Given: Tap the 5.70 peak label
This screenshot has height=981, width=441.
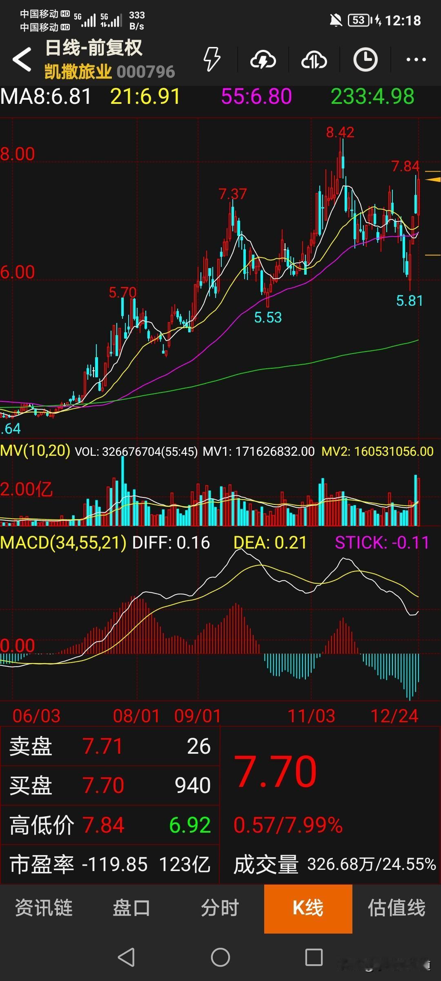Looking at the screenshot, I should coord(122,293).
